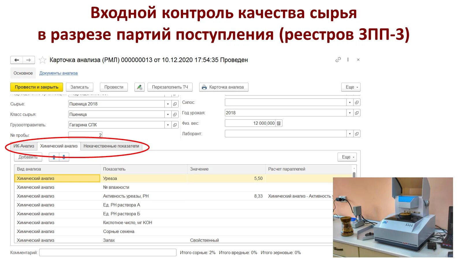This screenshot has height=260, width=462.
Task: Close the analysis card form
Action: point(358,60)
